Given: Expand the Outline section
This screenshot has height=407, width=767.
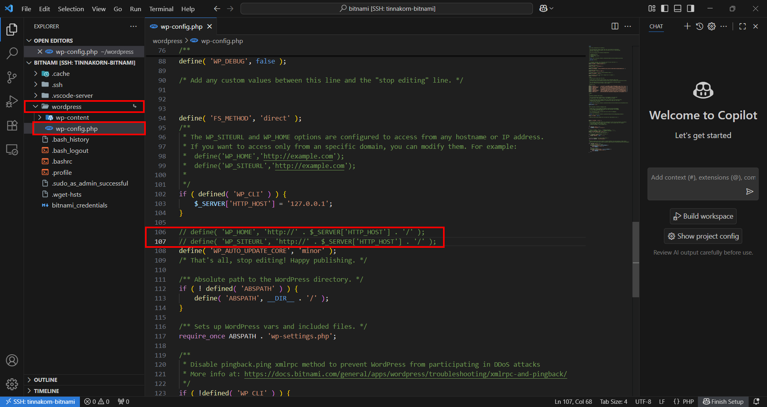Looking at the screenshot, I should [29, 380].
